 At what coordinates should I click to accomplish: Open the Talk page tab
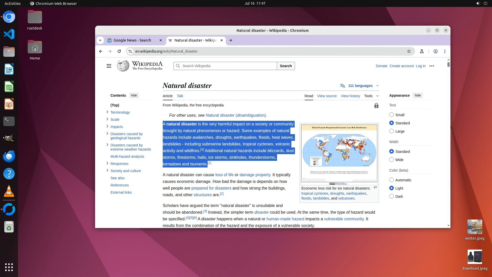pos(180,96)
